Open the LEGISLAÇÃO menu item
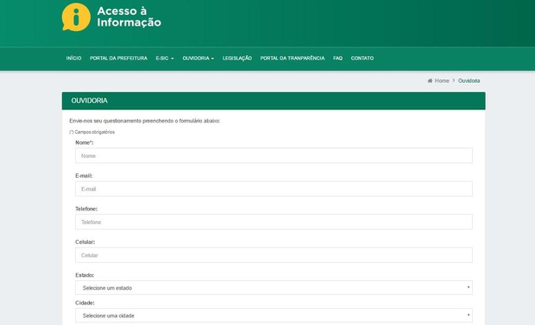 pos(237,58)
